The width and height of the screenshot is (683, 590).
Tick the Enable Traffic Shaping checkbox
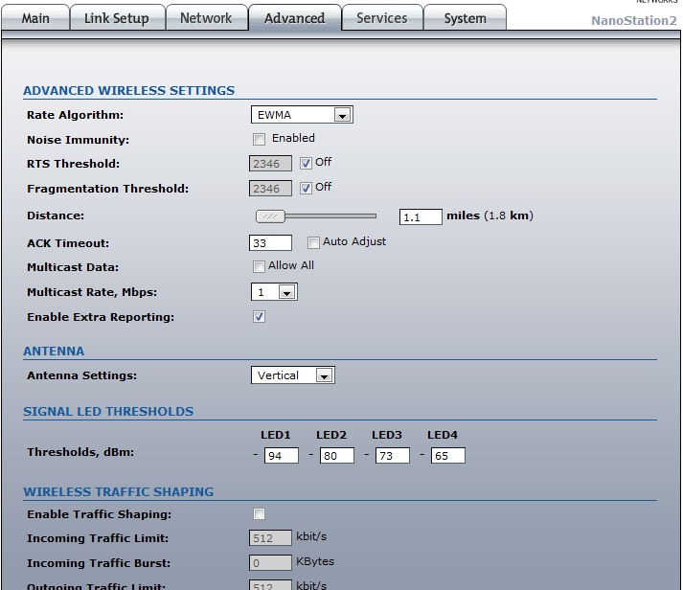pyautogui.click(x=260, y=514)
